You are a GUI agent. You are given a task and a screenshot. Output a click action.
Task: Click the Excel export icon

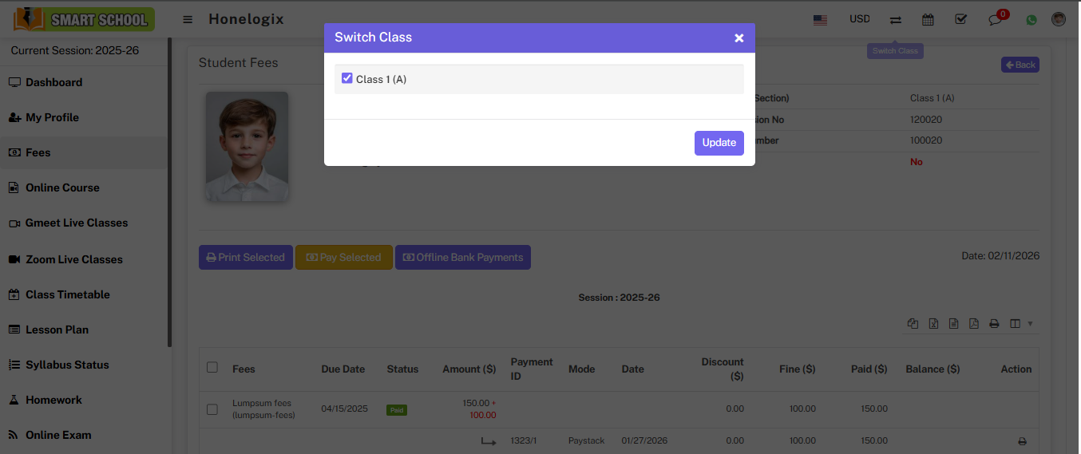(933, 323)
